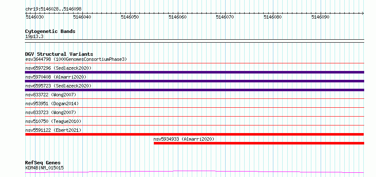Click ruler position 5146050
This screenshot has height=177, width=376.
point(131,17)
